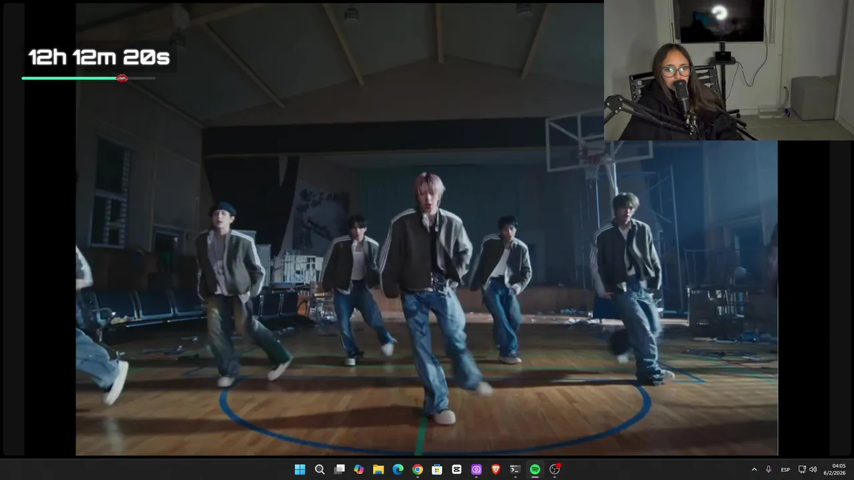Launch Microsoft Copilot from the taskbar
This screenshot has width=854, height=480.
[359, 469]
